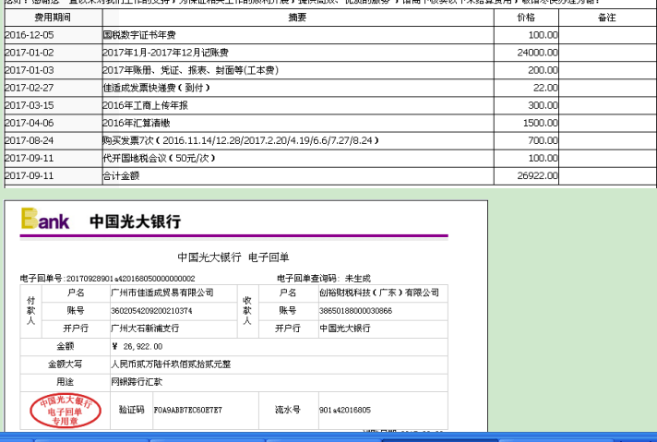Click the 备注 column header
The width and height of the screenshot is (657, 442).
coord(607,18)
